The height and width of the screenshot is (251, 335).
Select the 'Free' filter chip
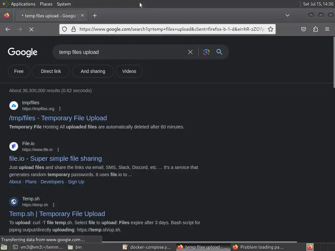(19, 71)
